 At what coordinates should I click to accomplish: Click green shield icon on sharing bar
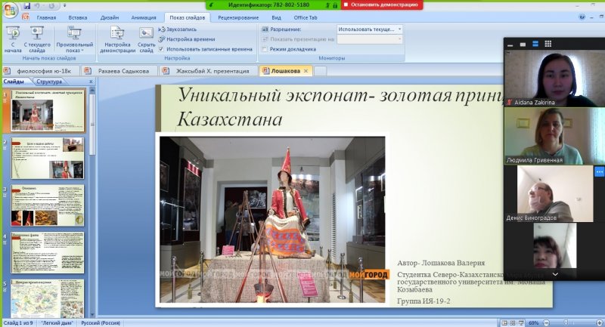coord(212,5)
